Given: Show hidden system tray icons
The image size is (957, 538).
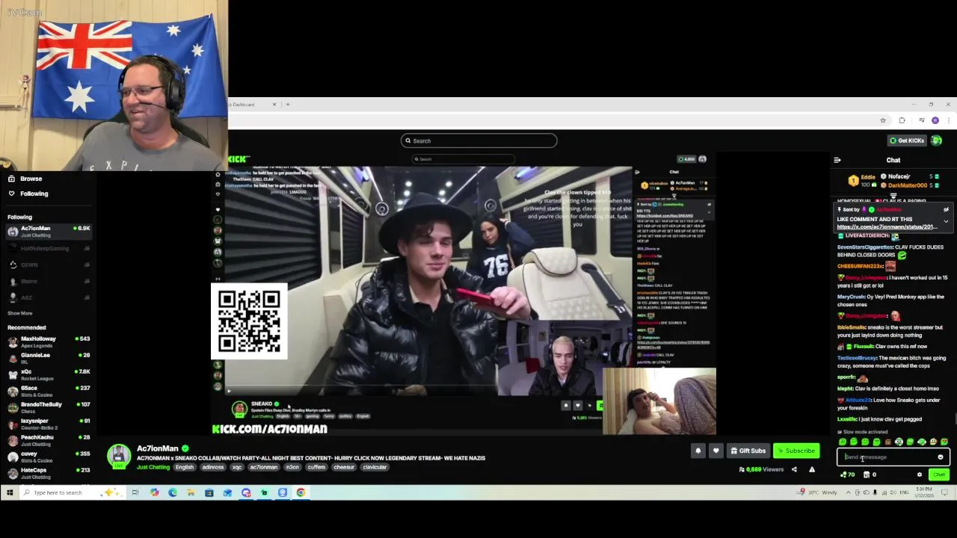Looking at the screenshot, I should 848,492.
